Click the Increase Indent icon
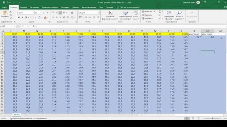227x127 pixels. tap(67, 17)
